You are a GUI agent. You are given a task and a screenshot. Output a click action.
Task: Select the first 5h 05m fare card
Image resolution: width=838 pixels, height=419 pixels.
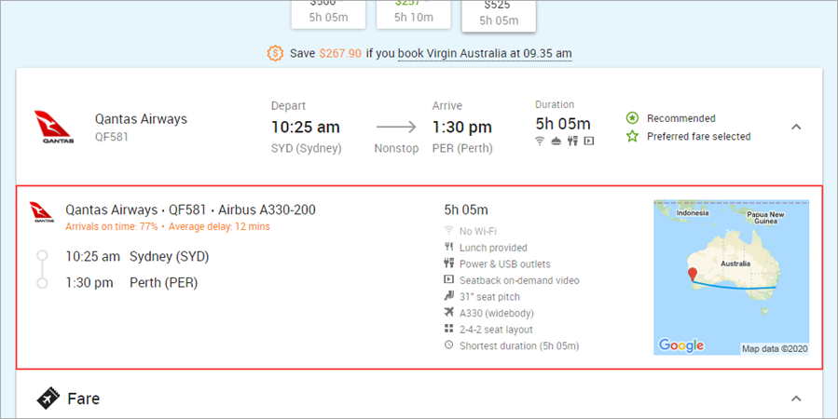329,13
